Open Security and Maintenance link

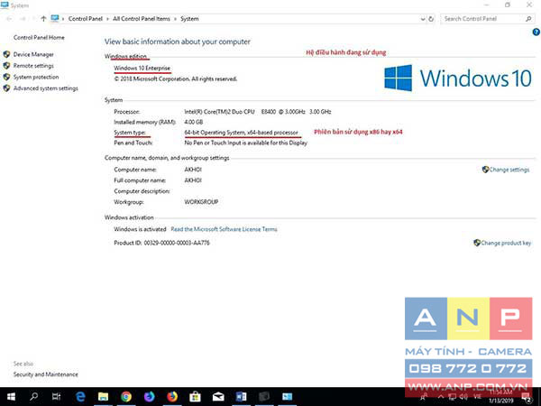click(46, 374)
